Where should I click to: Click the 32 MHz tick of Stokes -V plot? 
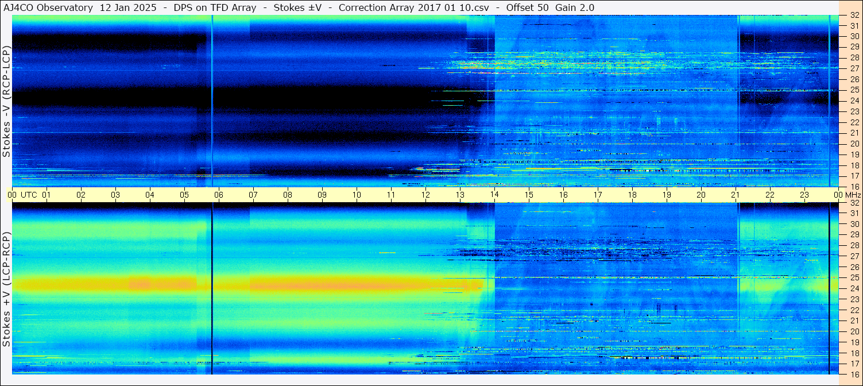[x=854, y=16]
